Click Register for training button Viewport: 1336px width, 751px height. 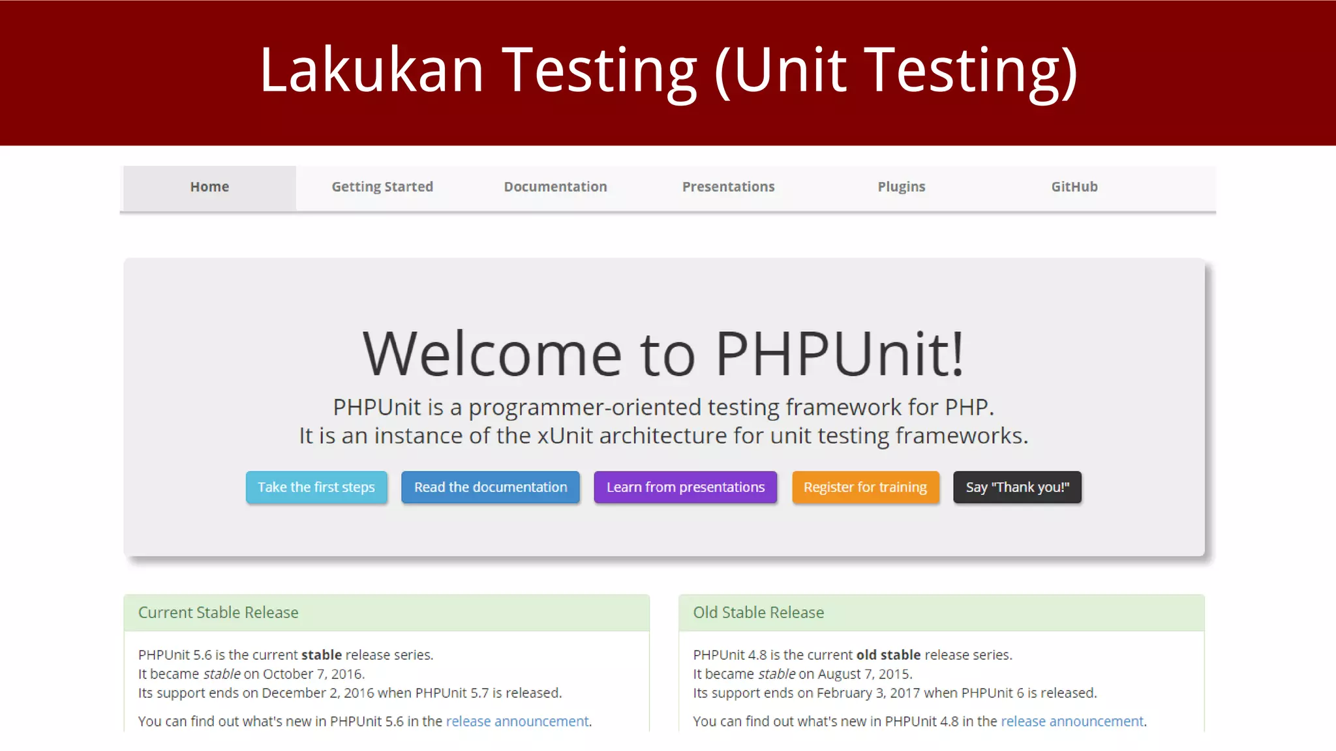tap(866, 487)
